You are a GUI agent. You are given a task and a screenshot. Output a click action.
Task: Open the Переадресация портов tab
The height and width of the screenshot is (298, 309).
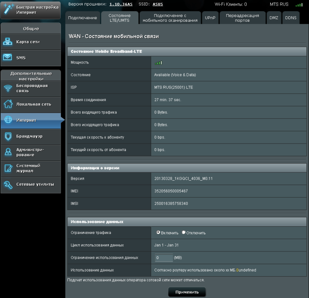(x=242, y=18)
